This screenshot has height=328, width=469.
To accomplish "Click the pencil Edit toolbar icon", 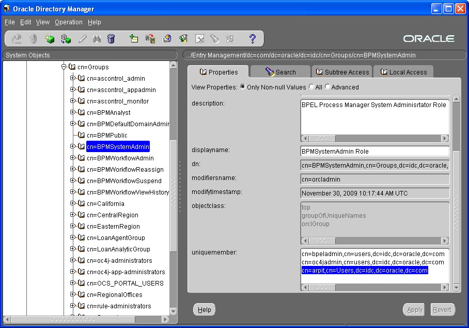I will click(82, 39).
